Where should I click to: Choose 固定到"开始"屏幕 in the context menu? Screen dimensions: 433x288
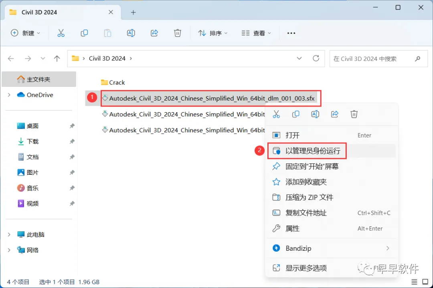pos(332,166)
